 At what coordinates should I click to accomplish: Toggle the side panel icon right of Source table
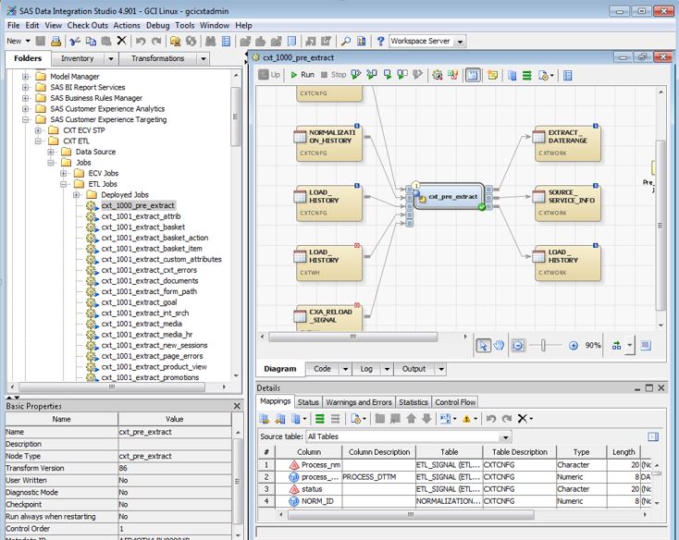[x=653, y=436]
